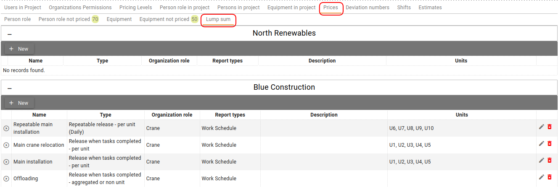Image resolution: width=558 pixels, height=187 pixels.
Task: Click the Type column header in Blue Construction
Action: 106,115
